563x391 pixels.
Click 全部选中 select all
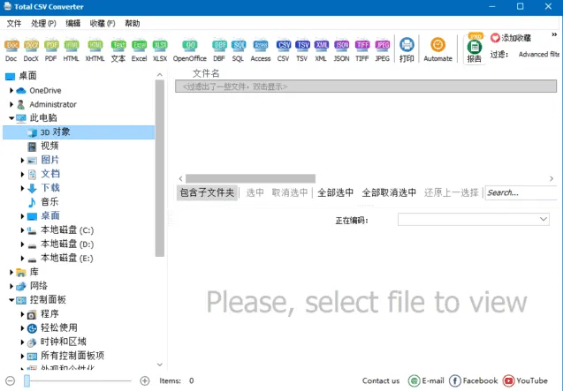coord(335,192)
